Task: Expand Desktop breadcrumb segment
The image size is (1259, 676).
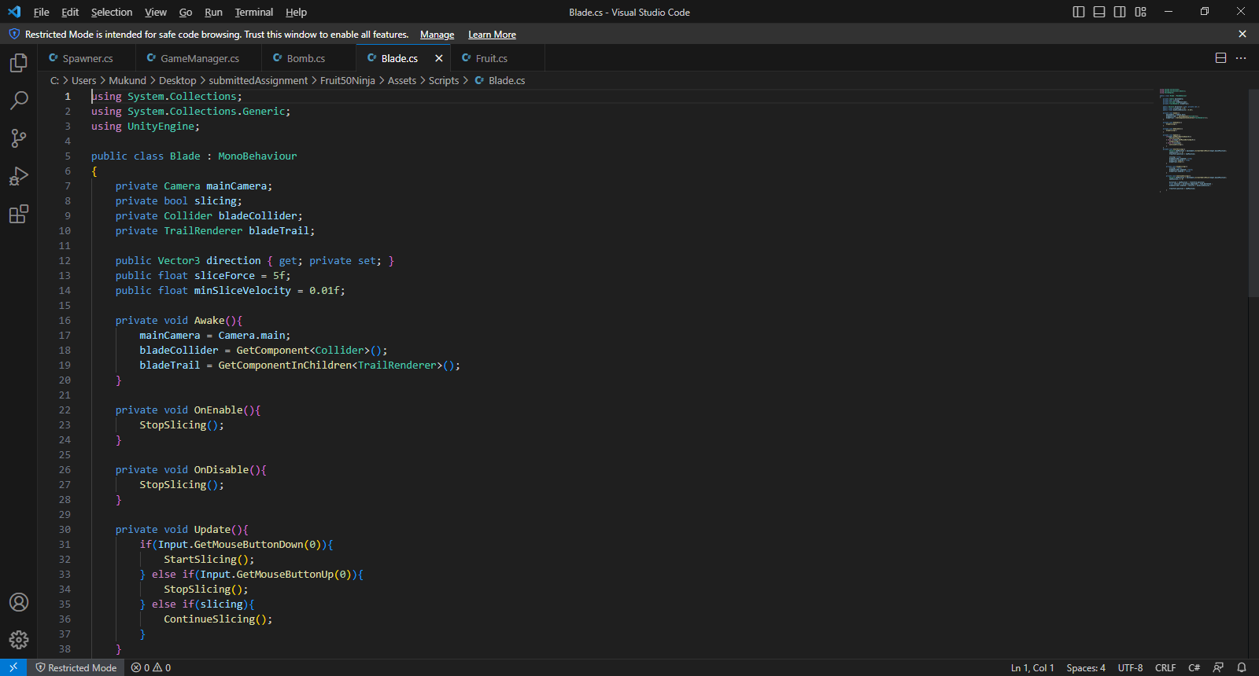Action: tap(178, 80)
